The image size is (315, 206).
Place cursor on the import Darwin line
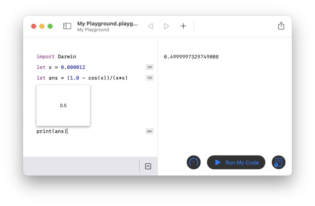(56, 57)
